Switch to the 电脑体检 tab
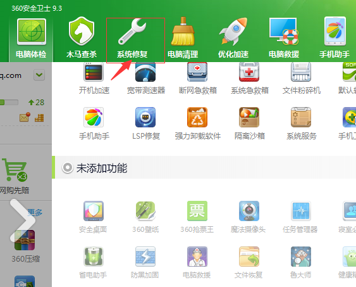 point(31,39)
